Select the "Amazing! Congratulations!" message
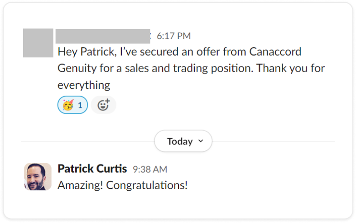This screenshot has height=223, width=356. coord(122,185)
